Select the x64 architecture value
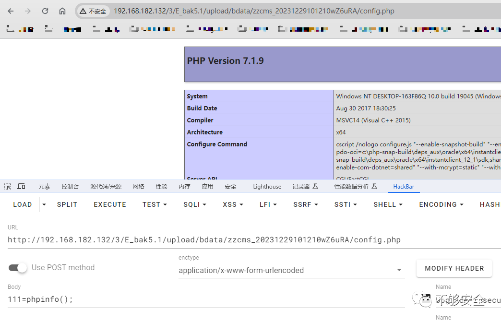The image size is (501, 322). (341, 132)
